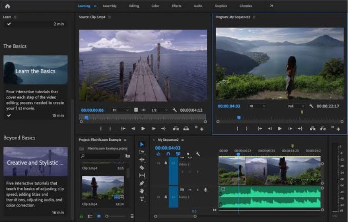Play the Source monitor clip
Image resolution: width=348 pixels, height=222 pixels.
(143, 128)
